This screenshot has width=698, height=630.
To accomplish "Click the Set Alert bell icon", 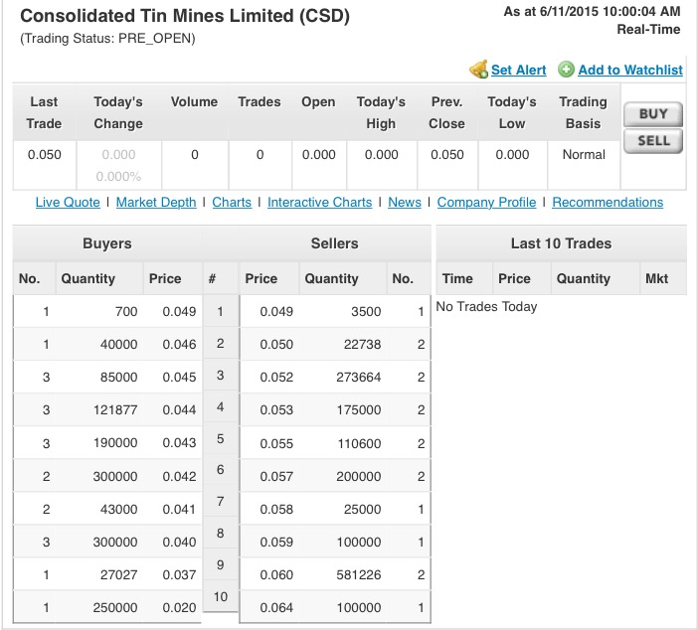I will click(479, 70).
